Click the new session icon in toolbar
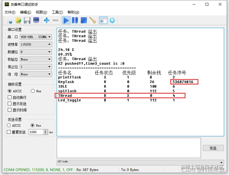This screenshot has width=229, height=175. [x=10, y=20]
